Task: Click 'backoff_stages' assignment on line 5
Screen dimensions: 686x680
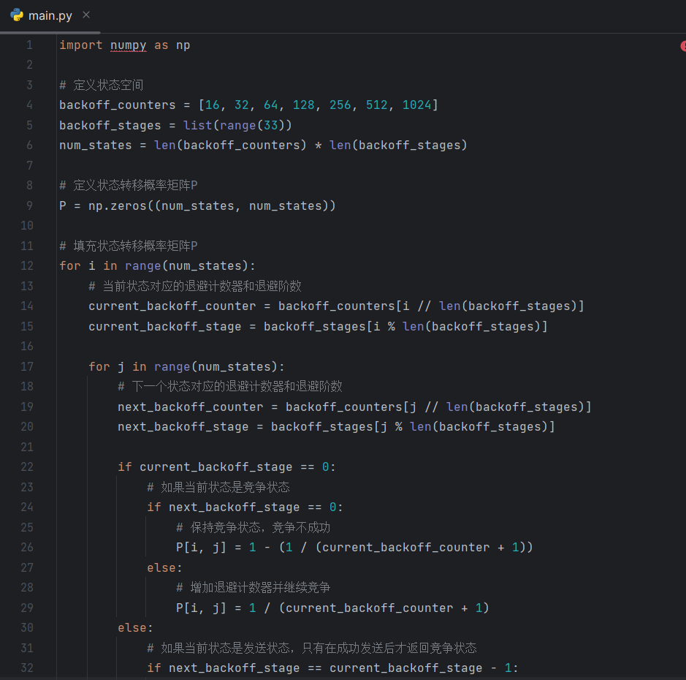Action: point(110,125)
